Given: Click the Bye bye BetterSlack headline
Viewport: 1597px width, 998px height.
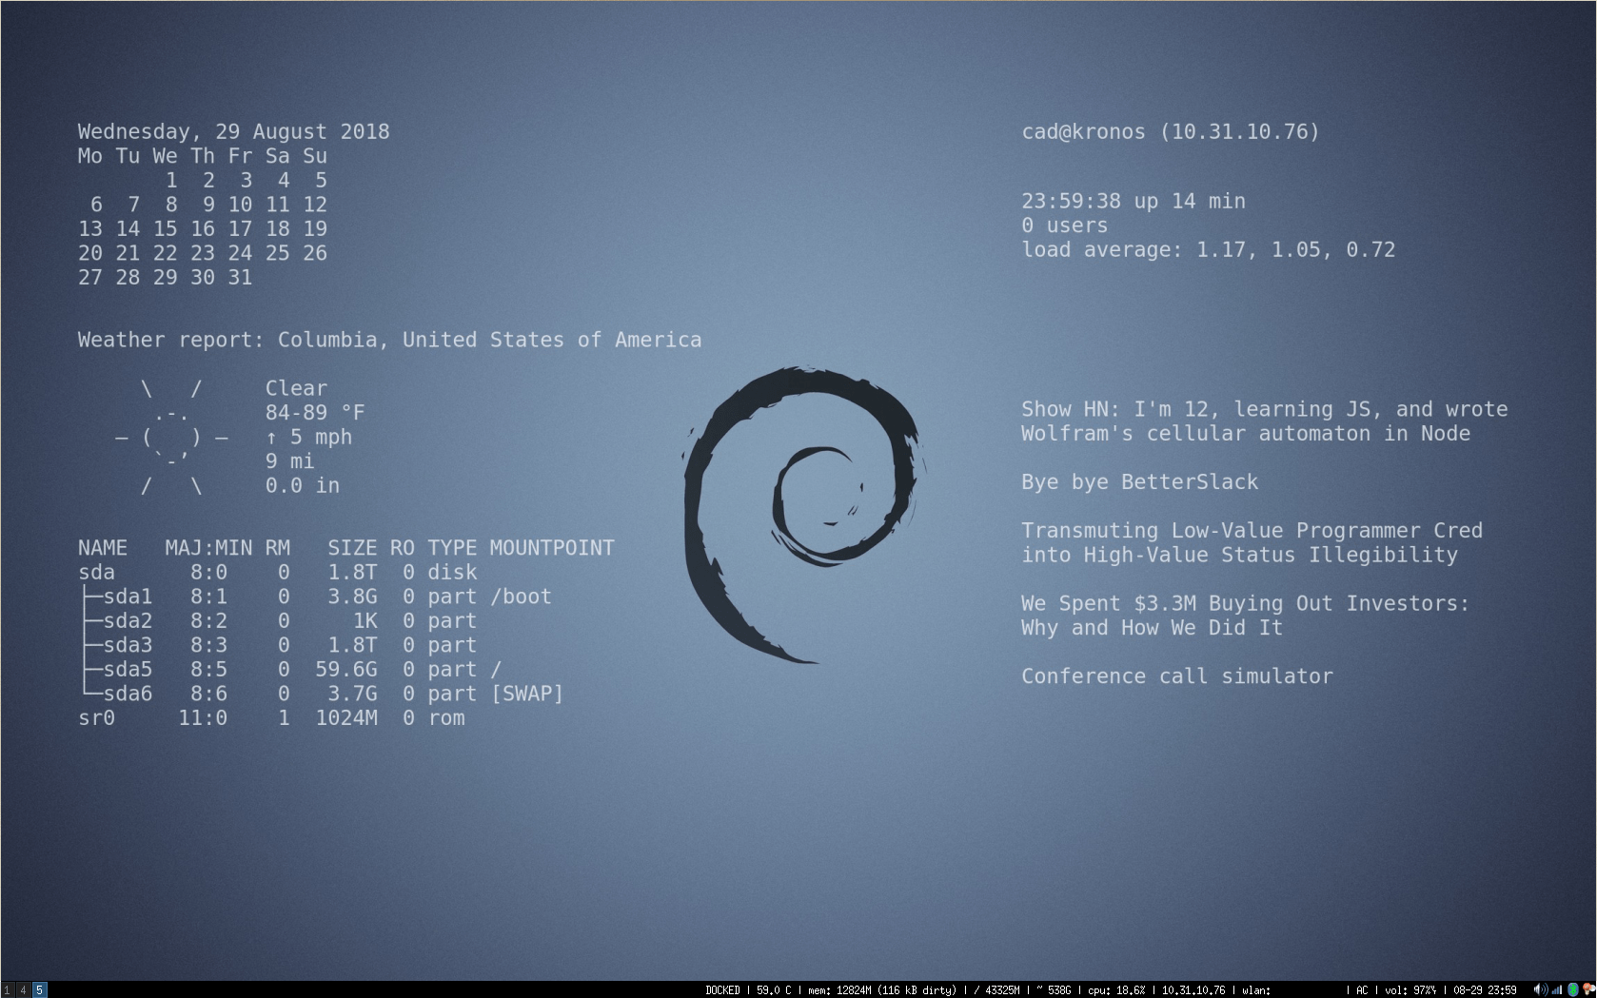Looking at the screenshot, I should pyautogui.click(x=1140, y=482).
